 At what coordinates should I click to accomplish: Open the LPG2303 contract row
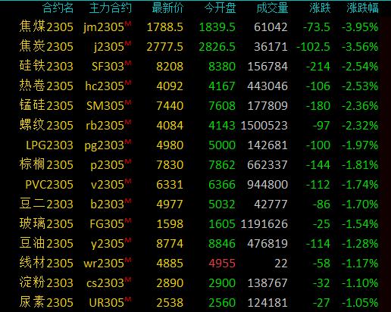[49, 145]
